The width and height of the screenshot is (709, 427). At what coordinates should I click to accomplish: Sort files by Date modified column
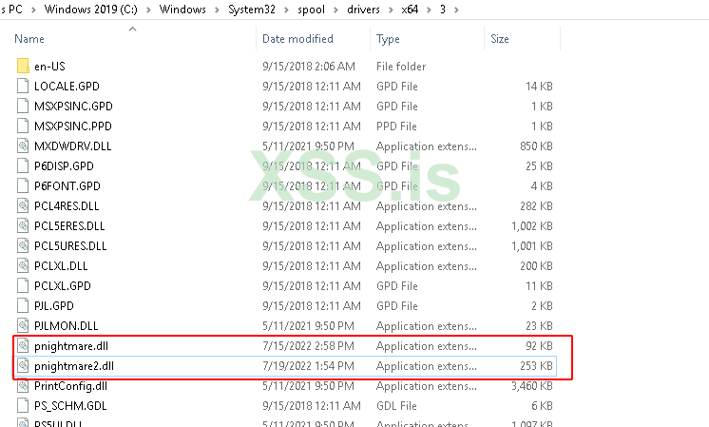(297, 39)
